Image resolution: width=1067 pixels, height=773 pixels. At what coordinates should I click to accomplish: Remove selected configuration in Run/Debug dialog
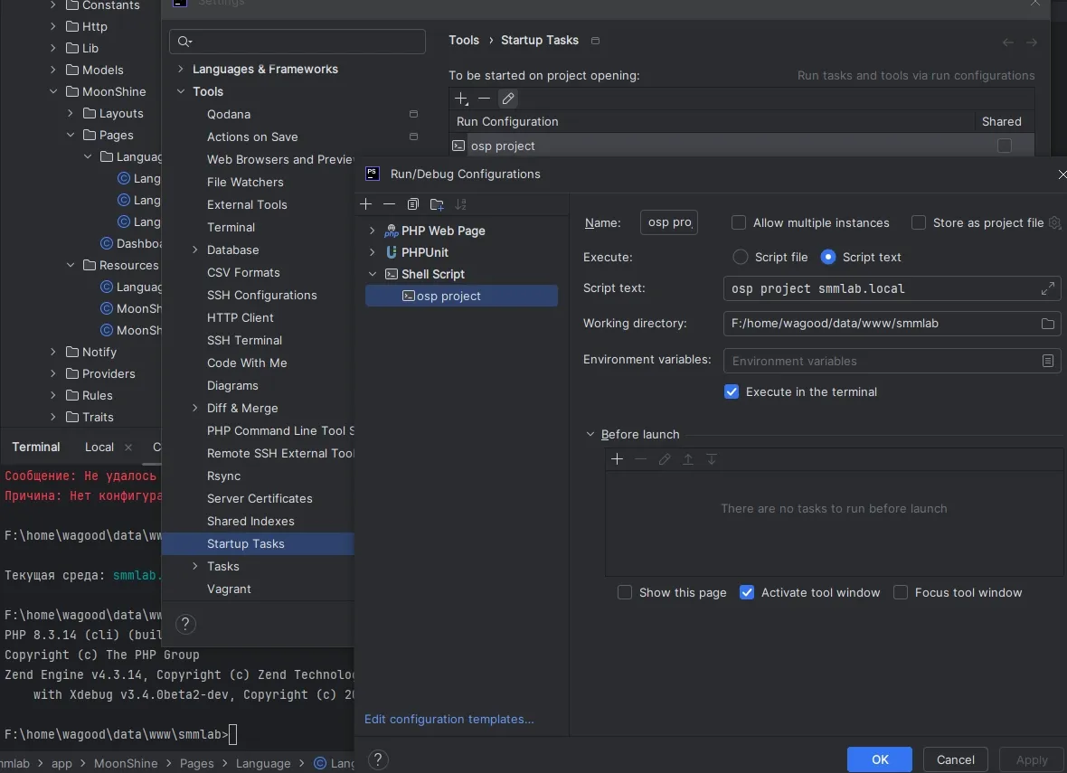[x=389, y=204]
